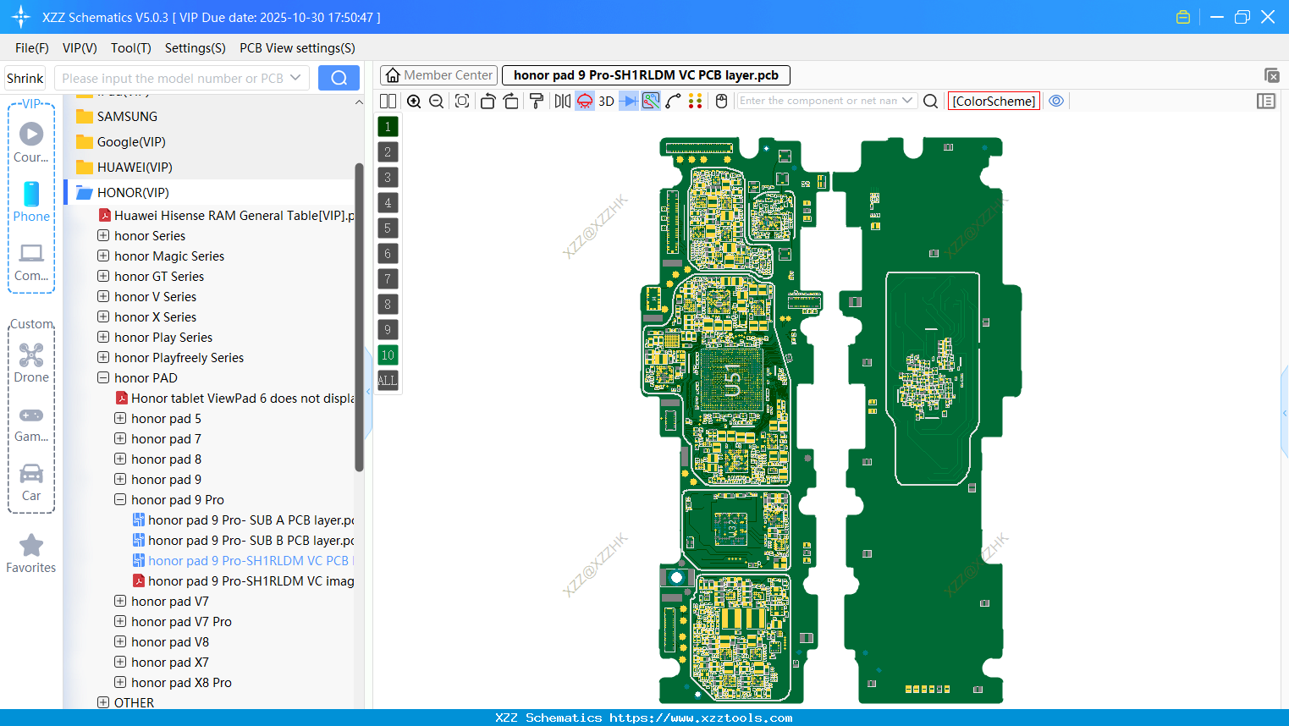Toggle the eye visibility icon in the toolbar
The width and height of the screenshot is (1289, 726).
click(x=1056, y=101)
